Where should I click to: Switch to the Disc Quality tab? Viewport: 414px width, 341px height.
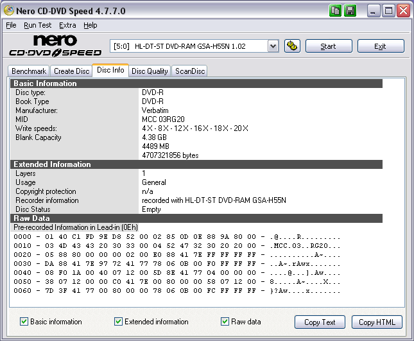point(150,71)
